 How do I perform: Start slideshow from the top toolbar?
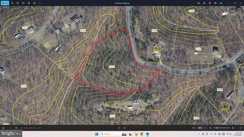(35, 3)
